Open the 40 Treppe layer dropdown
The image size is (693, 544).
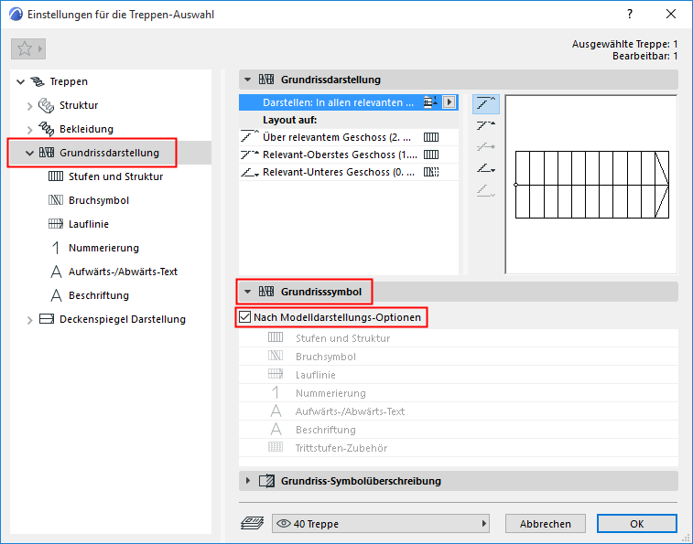[x=381, y=524]
